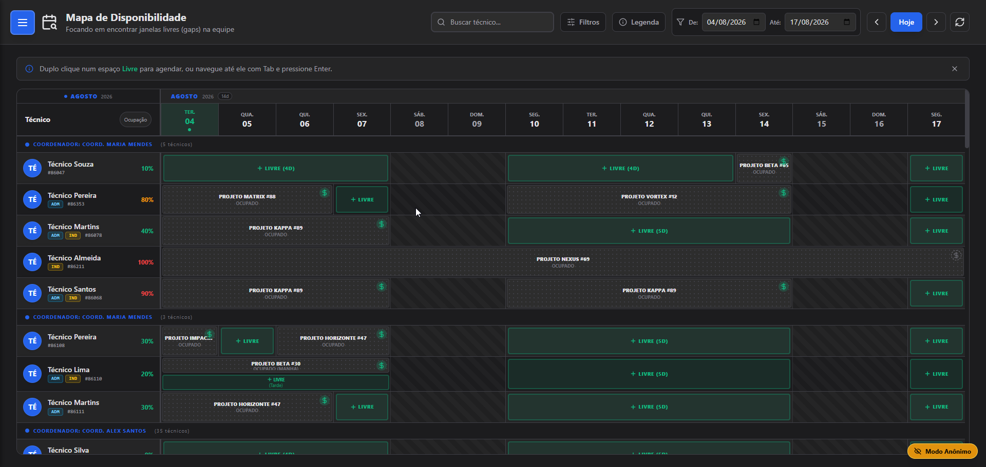Open calendar picker for De date

756,22
